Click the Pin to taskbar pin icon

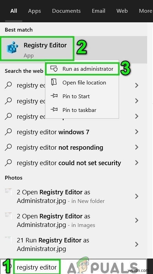click(54, 110)
